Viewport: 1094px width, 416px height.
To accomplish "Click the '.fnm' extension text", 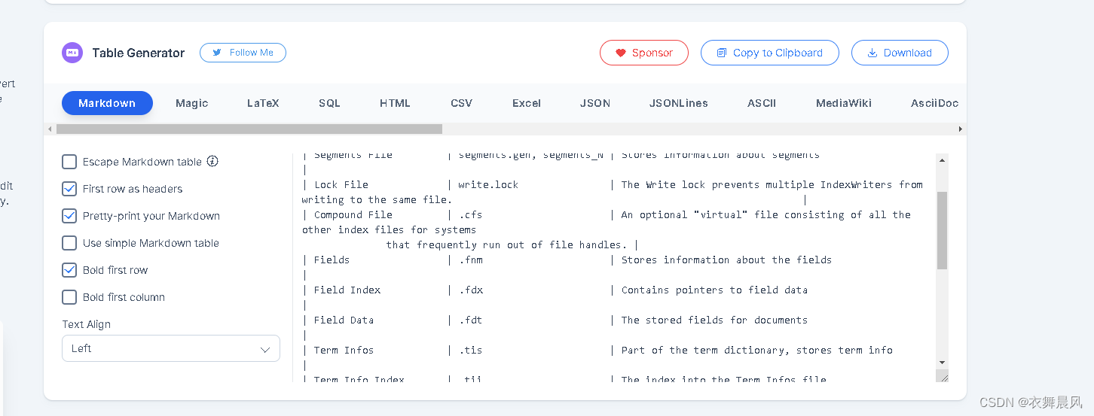I will (x=470, y=260).
